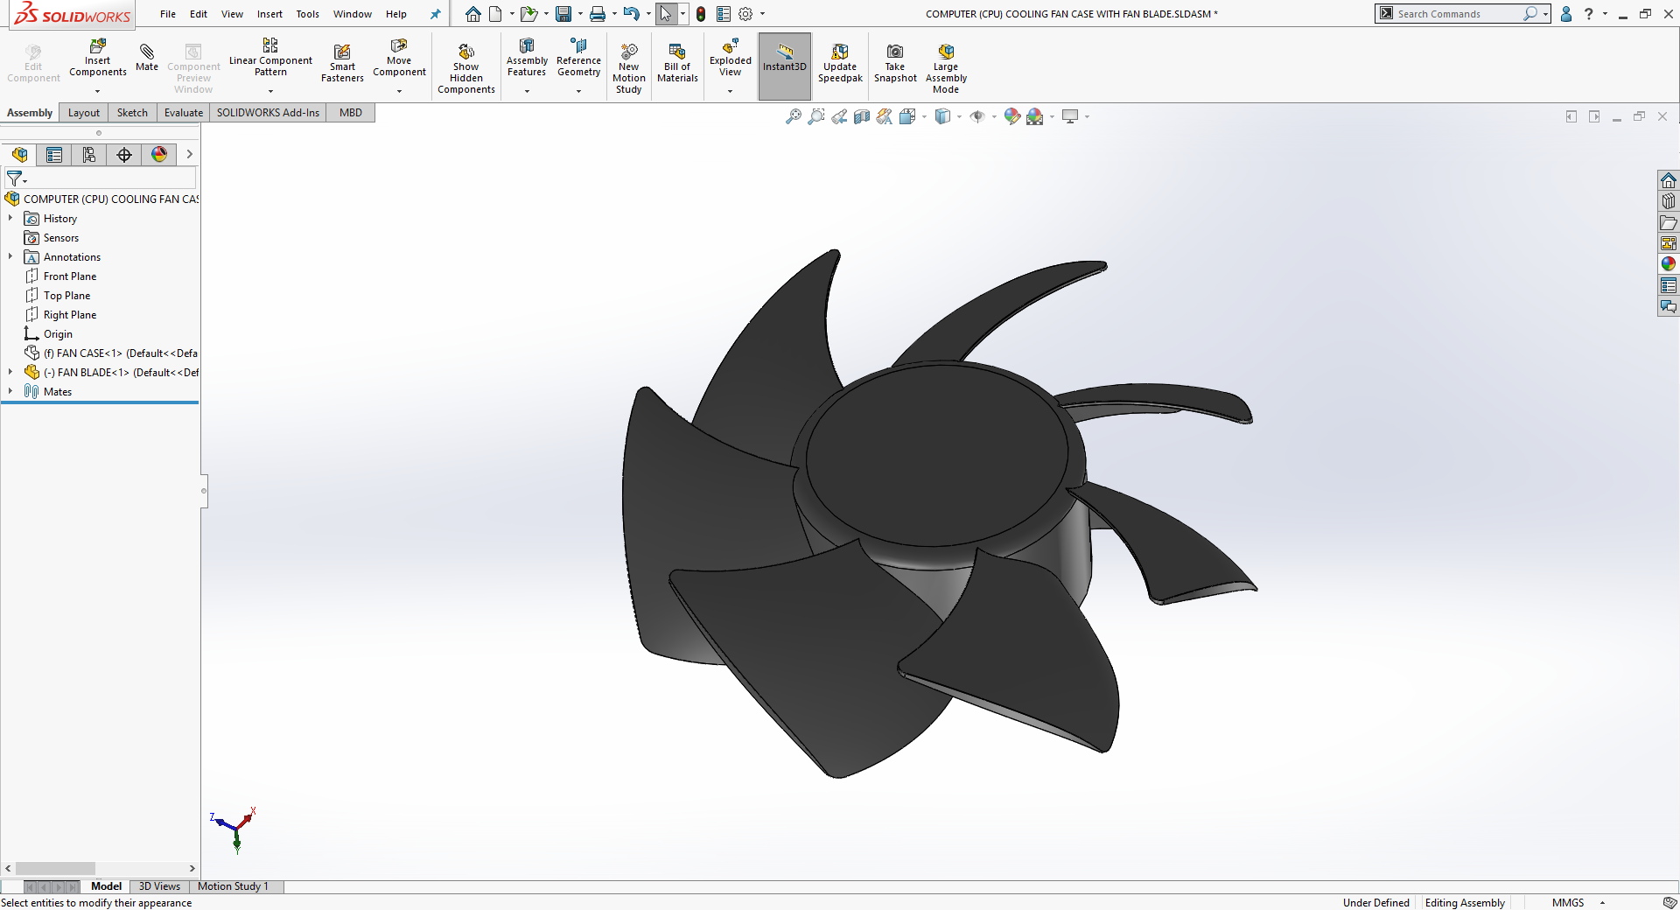The width and height of the screenshot is (1680, 910).
Task: Select the Smart Fasteners tool
Action: point(342,61)
